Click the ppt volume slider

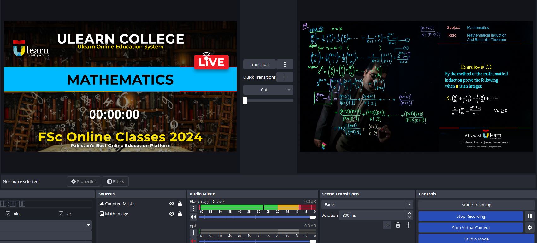(257, 241)
